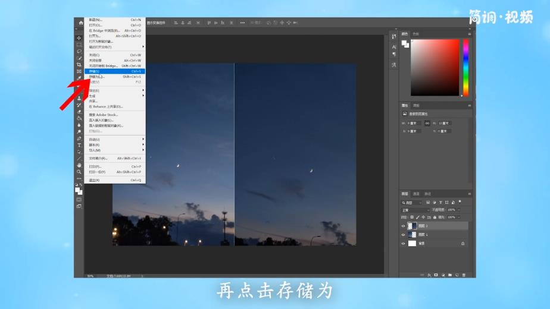Delete layer using the trash icon
The height and width of the screenshot is (309, 550).
[x=464, y=275]
